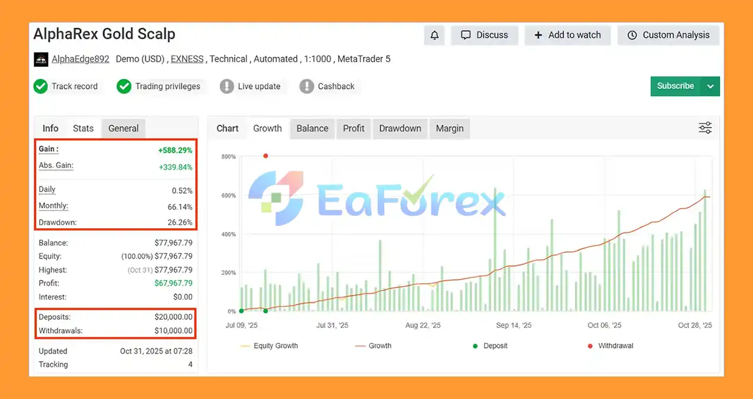The image size is (753, 399).
Task: Click the $10,000.00 withdrawals value
Action: 174,331
